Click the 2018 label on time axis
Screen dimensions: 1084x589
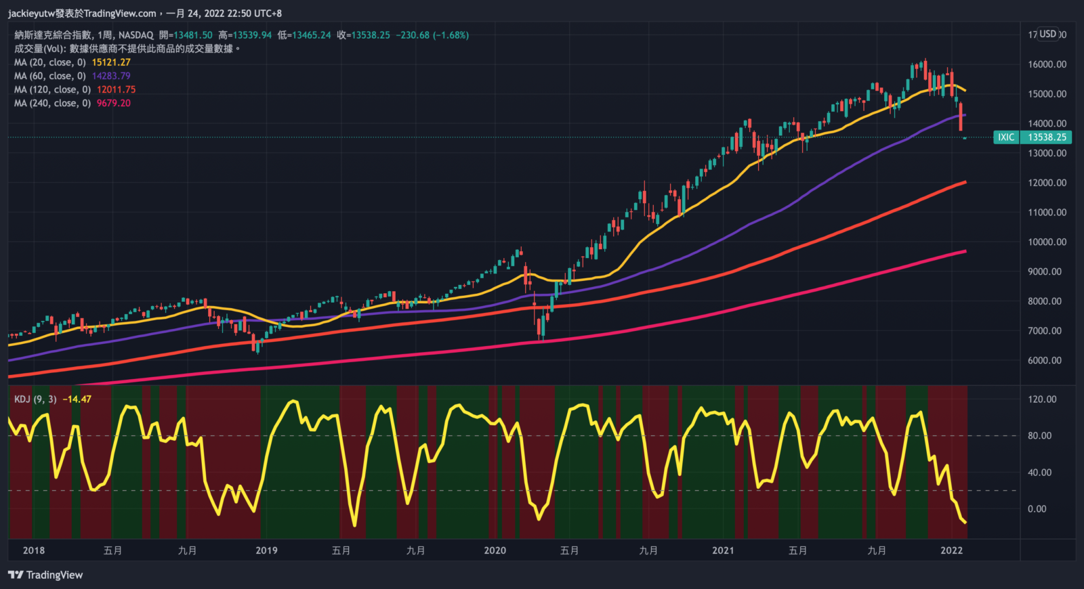click(33, 550)
